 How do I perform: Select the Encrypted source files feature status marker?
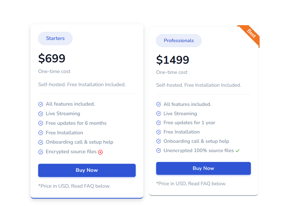(x=100, y=152)
